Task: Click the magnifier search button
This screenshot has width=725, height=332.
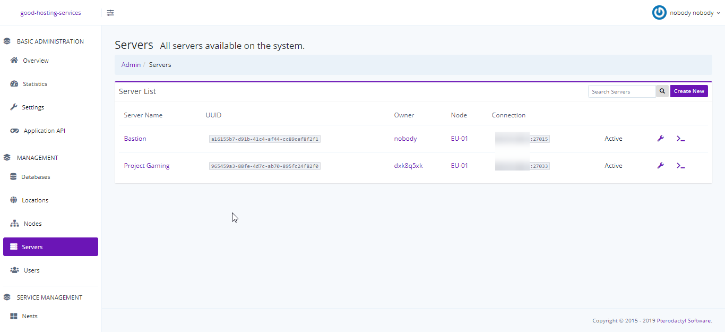Action: pos(662,91)
